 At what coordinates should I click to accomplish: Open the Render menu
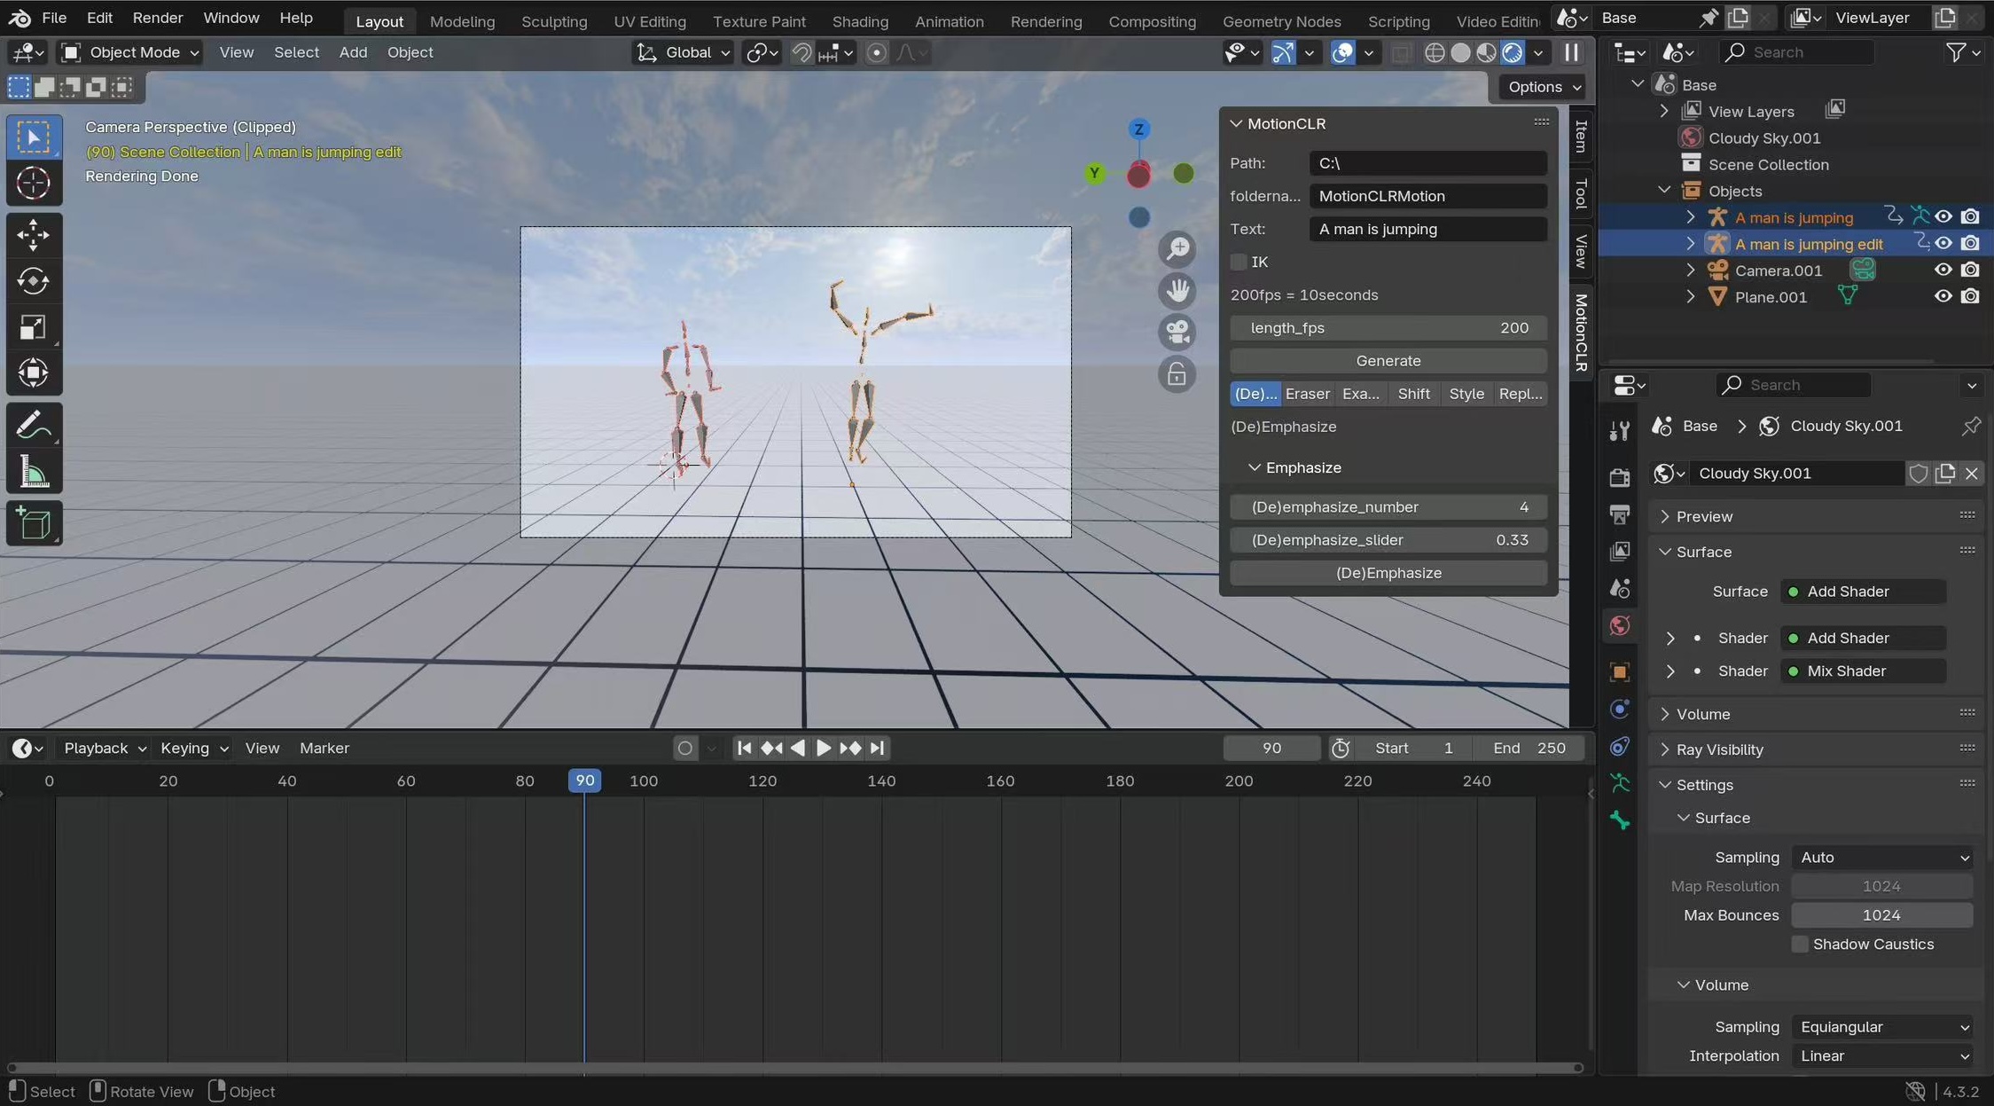[x=157, y=18]
